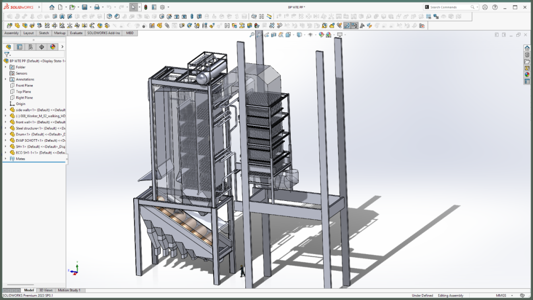Click the Save icon in the top toolbar
Screen dimensions: 533x300
pos(85,7)
